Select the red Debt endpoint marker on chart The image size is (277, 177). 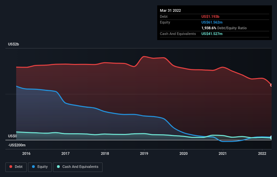pyautogui.click(x=271, y=85)
